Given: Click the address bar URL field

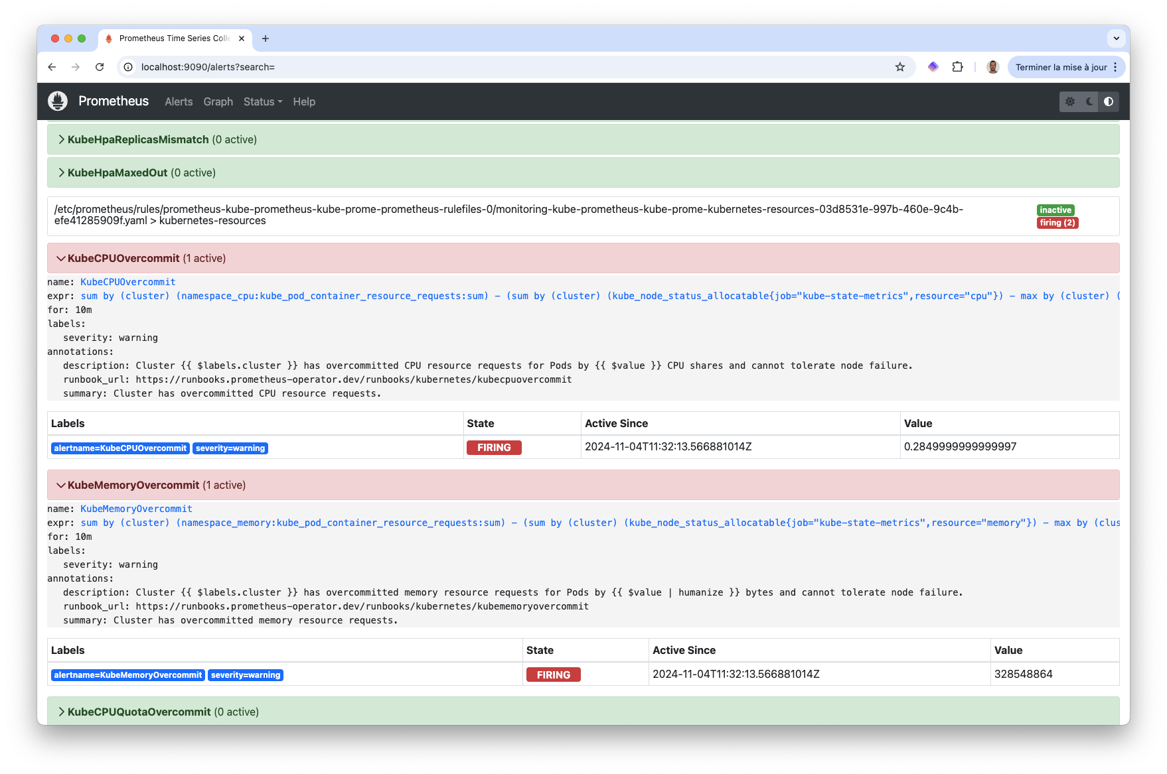Looking at the screenshot, I should [465, 67].
